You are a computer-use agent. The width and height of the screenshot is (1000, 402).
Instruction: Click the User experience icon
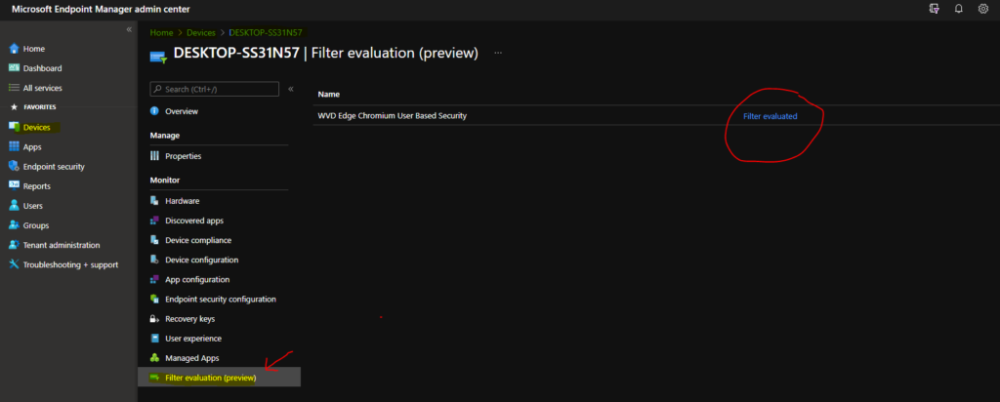[x=154, y=339]
